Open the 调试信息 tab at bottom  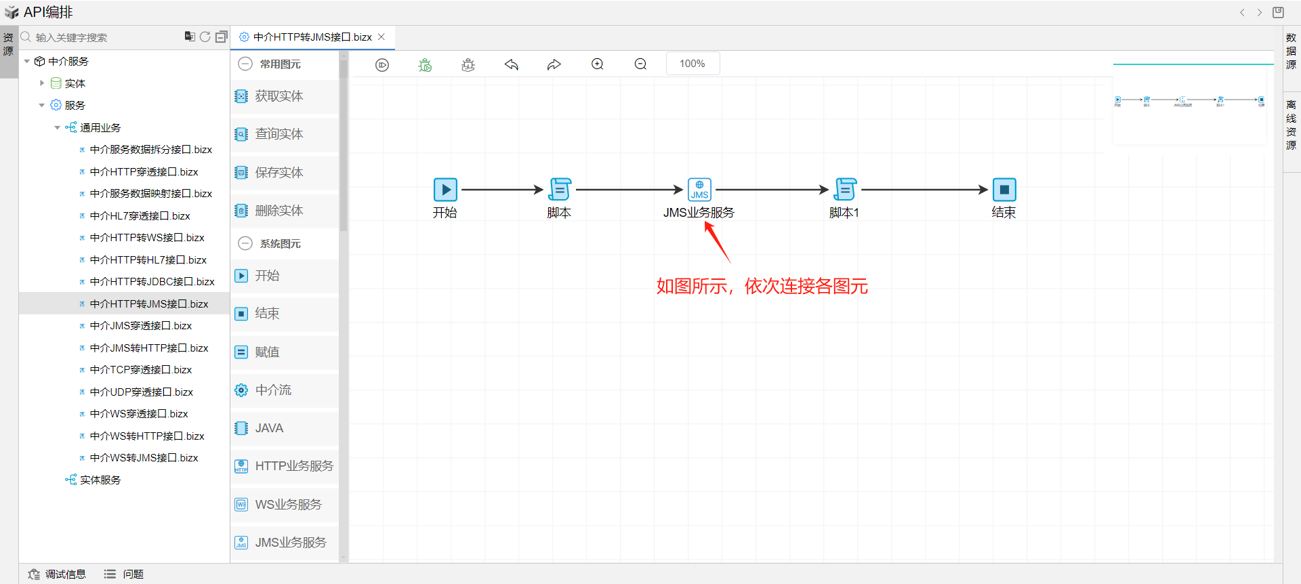tap(58, 574)
